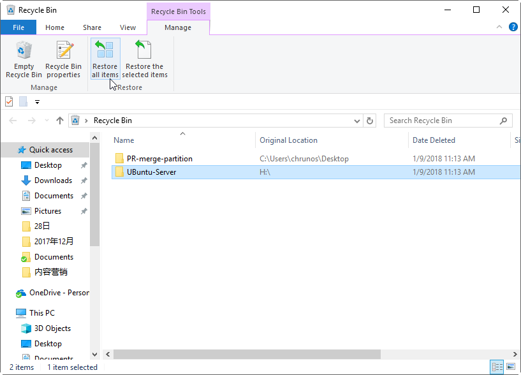Click the refresh button beside the address bar

click(370, 121)
